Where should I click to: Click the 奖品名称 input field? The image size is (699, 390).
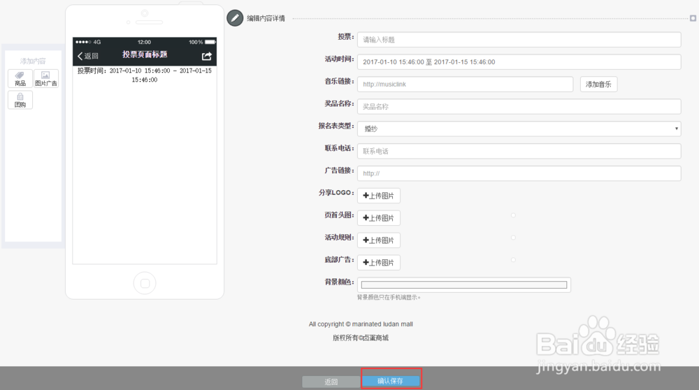pos(519,106)
